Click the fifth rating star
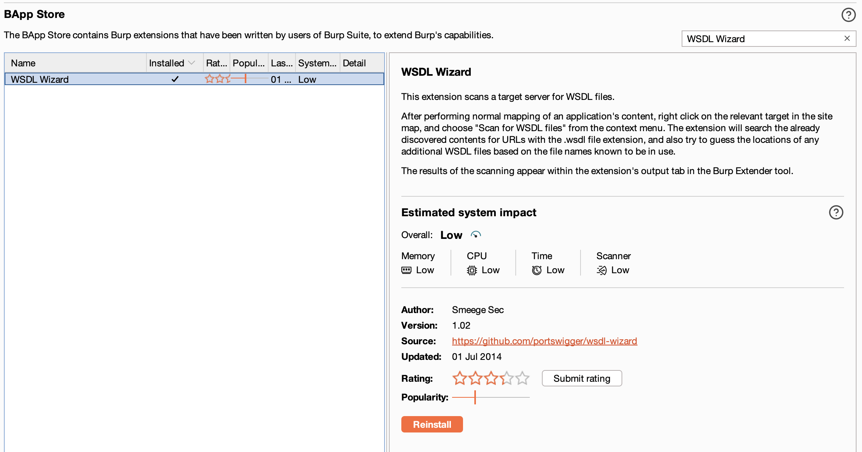Screen dimensions: 862x452 tap(522, 378)
